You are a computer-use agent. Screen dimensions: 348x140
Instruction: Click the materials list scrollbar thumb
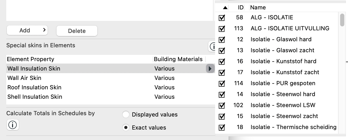[x=342, y=20]
